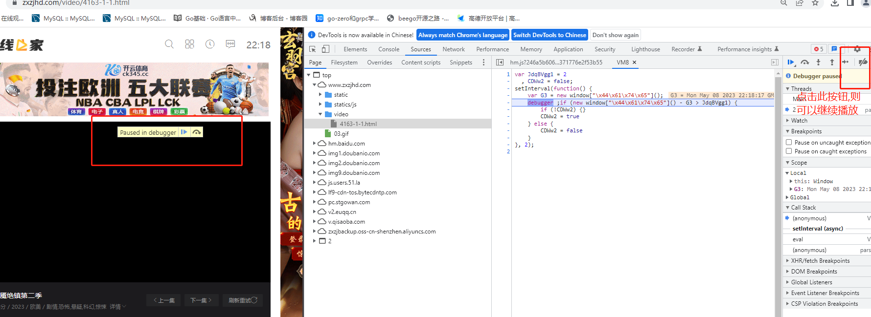Screen dimensions: 871x317
Task: Enable Pause on caught exceptions
Action: (x=789, y=151)
